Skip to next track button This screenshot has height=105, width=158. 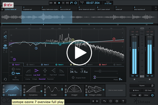click(67, 3)
